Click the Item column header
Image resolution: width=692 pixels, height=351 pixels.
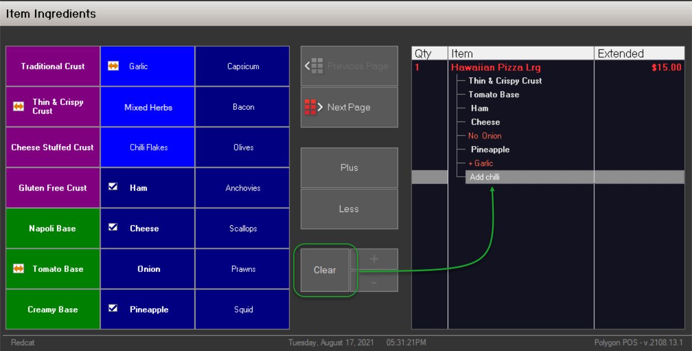click(x=521, y=53)
